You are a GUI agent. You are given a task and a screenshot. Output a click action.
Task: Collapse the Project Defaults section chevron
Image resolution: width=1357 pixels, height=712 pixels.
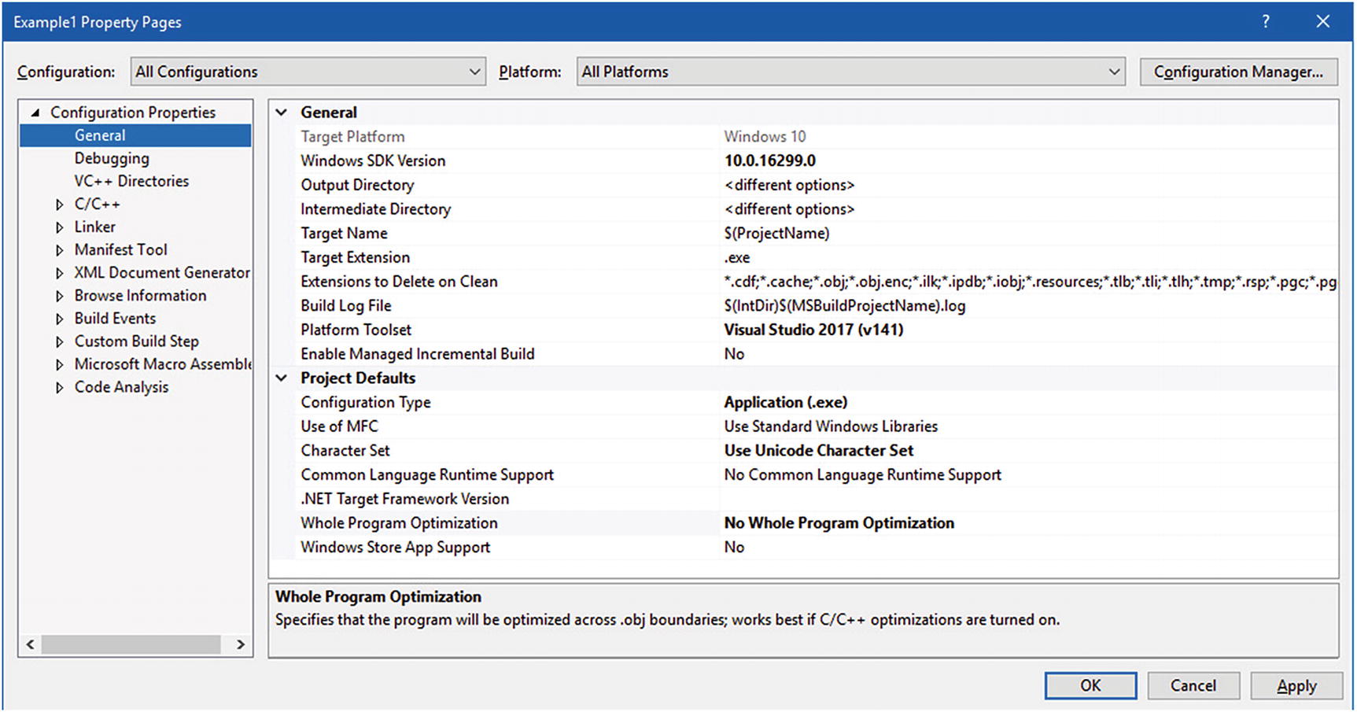[282, 378]
